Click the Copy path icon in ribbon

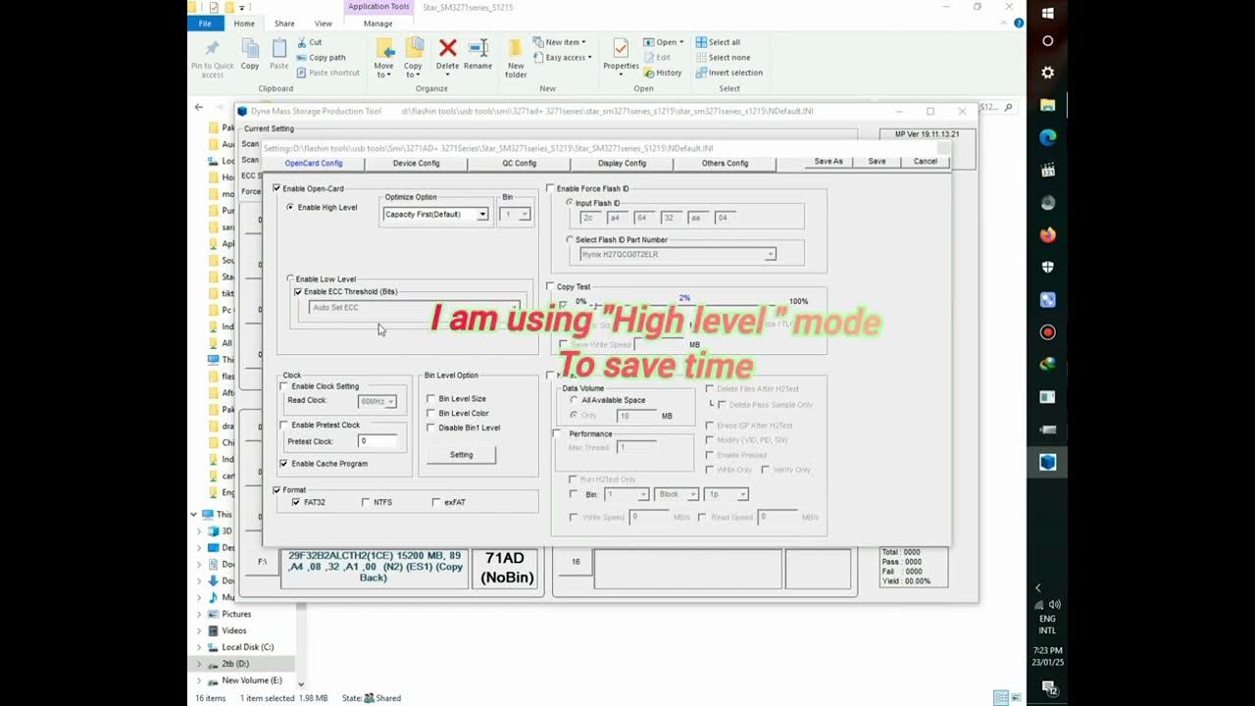tap(303, 57)
